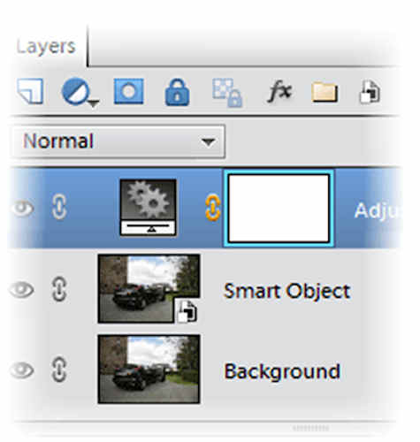This screenshot has width=420, height=442.
Task: Hide the Background layer
Action: point(22,370)
